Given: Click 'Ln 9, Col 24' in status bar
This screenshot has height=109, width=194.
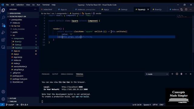Looking at the screenshot, I should tap(137, 105).
